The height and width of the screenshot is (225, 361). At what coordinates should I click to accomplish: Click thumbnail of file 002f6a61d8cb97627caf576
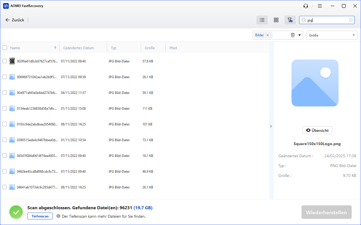(12, 61)
